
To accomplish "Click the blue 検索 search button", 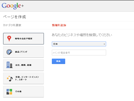I will coord(58,61).
